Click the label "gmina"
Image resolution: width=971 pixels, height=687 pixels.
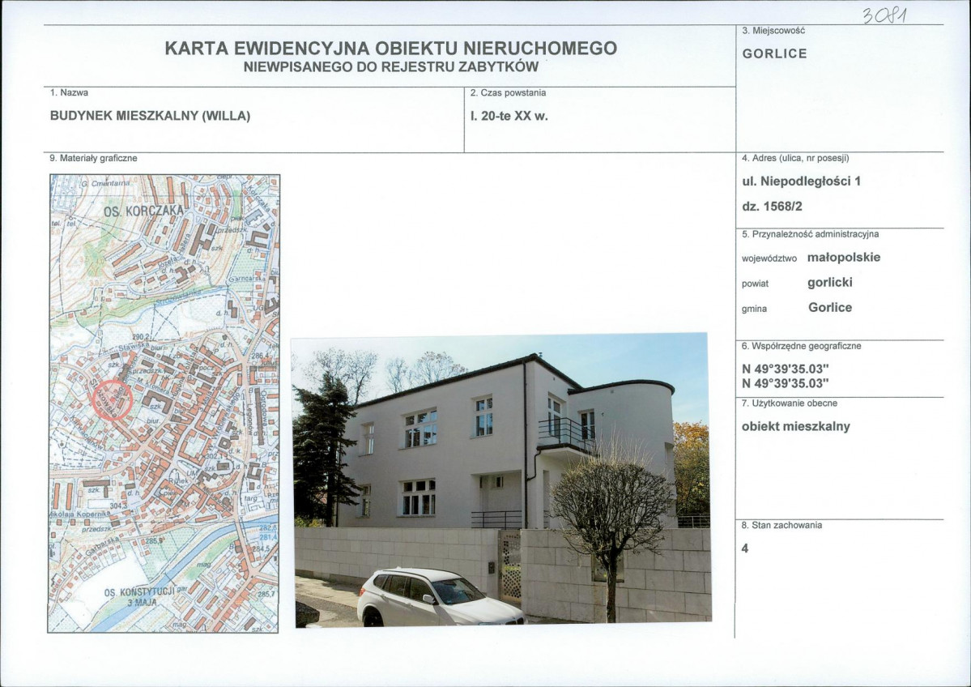(x=754, y=309)
